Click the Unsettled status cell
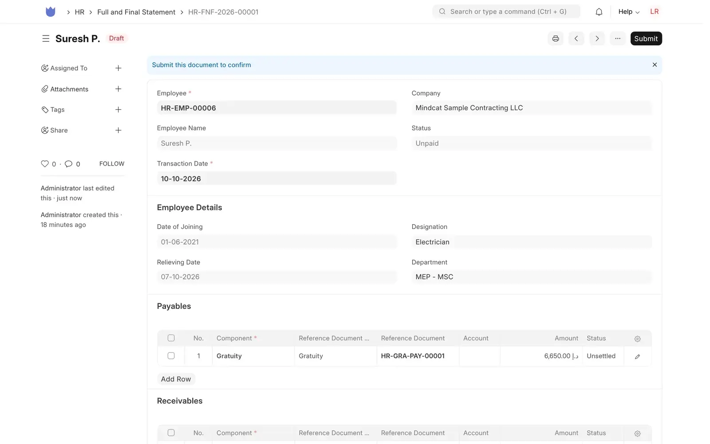Viewport: 710px width, 444px height. coord(603,356)
